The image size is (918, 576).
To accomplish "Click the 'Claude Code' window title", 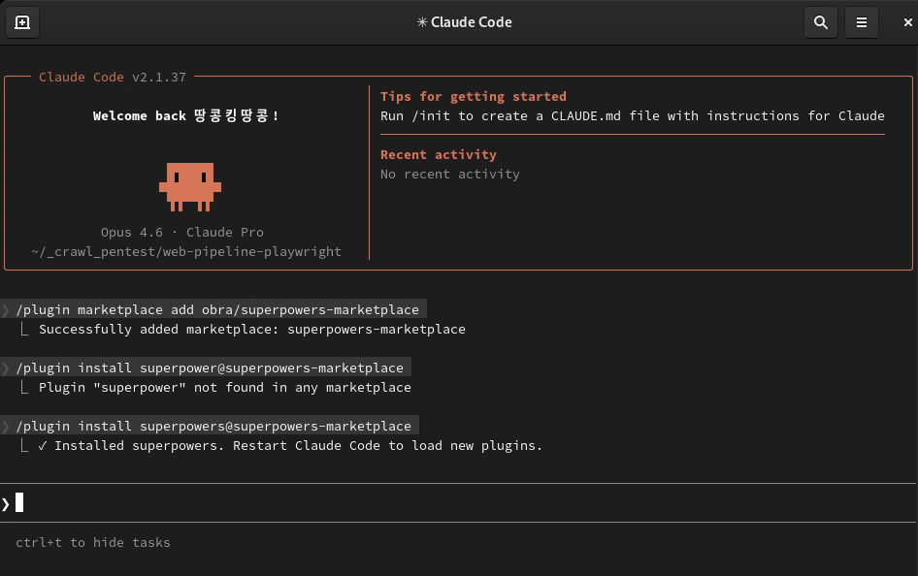I will pos(464,22).
